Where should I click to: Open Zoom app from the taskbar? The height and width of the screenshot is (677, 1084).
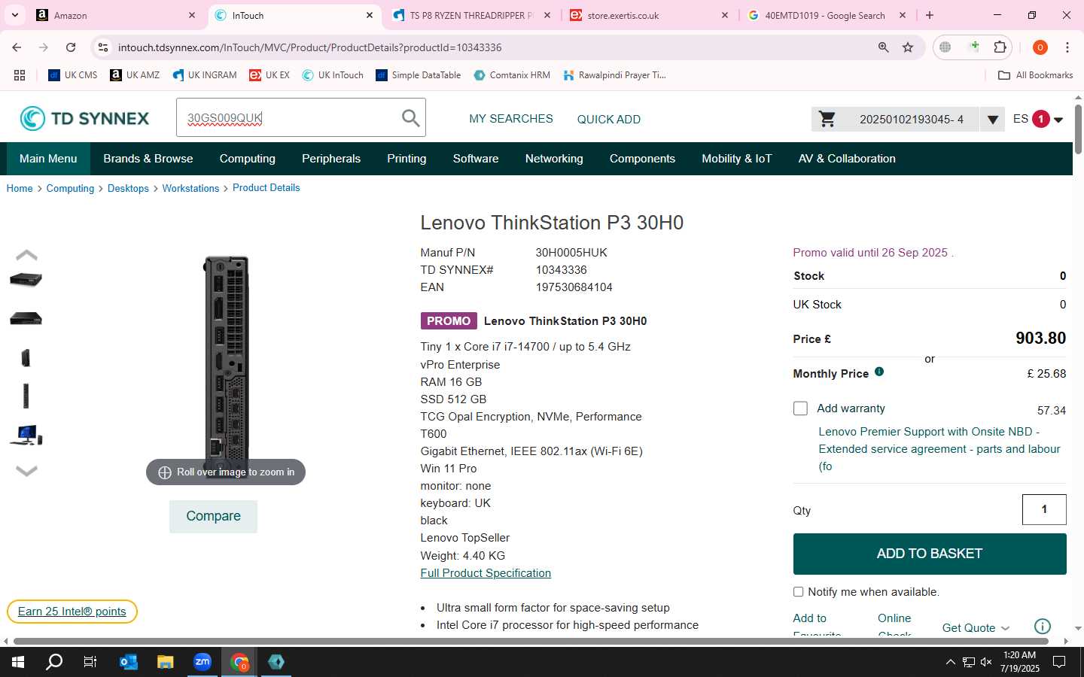coord(202,662)
